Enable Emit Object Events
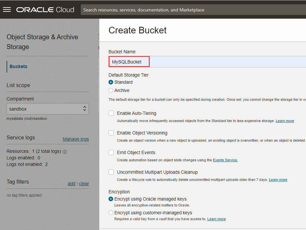The height and width of the screenshot is (230, 306). [111, 152]
